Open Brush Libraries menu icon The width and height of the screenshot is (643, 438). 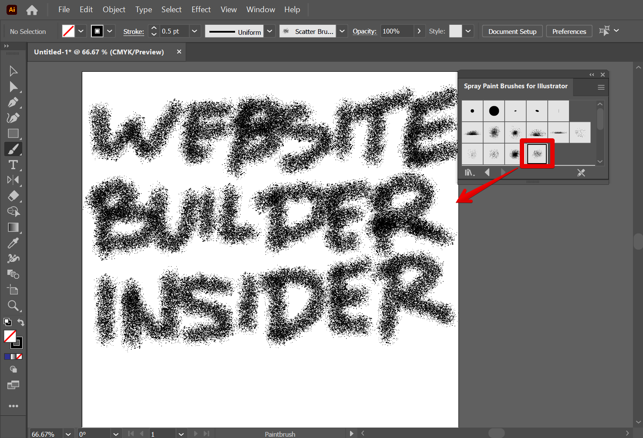point(469,173)
